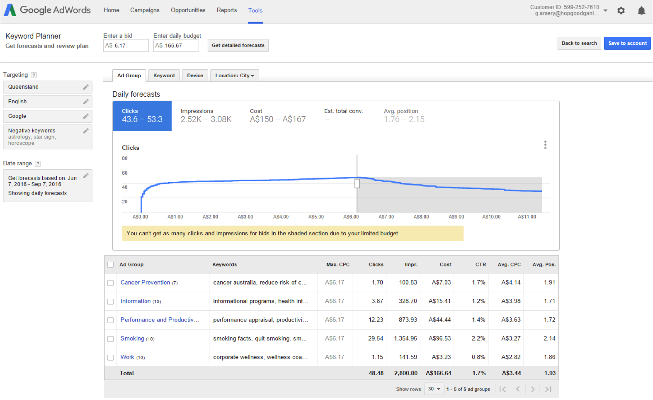Select the Smoking ad group checkbox
Image resolution: width=653 pixels, height=400 pixels.
point(111,339)
